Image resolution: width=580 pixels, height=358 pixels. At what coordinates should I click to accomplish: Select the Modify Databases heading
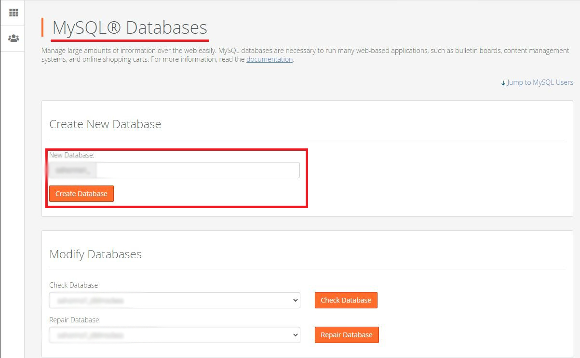tap(95, 254)
